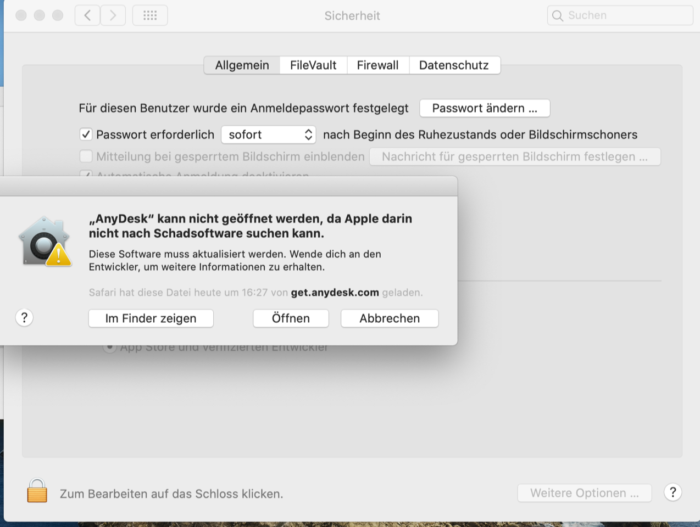Click Öffnen to open AnyDesk
700x527 pixels.
coord(291,318)
